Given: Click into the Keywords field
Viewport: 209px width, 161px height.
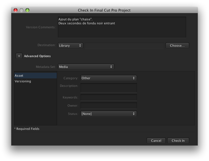Looking at the screenshot, I should coord(109,97).
